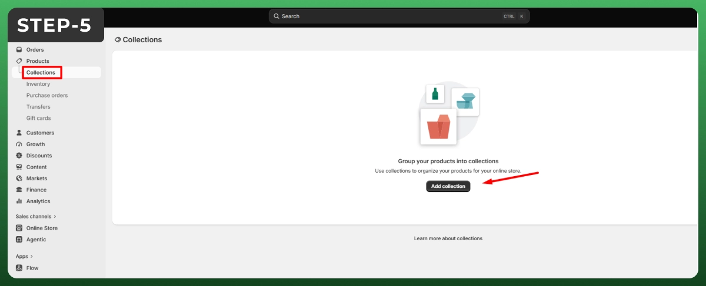The width and height of the screenshot is (706, 286).
Task: Focus the top Search field
Action: pyautogui.click(x=399, y=16)
